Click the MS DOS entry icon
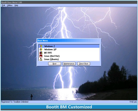Image resolution: width=138 pixels, height=111 pixels. [41, 53]
